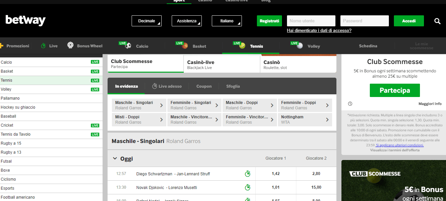Screen dimensions: 446x201
Task: Open the Assistenza dropdown
Action: click(x=187, y=21)
